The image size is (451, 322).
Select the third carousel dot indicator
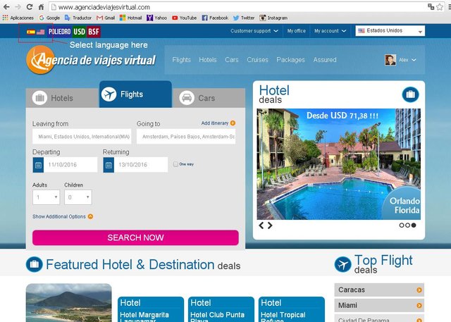coord(414,225)
